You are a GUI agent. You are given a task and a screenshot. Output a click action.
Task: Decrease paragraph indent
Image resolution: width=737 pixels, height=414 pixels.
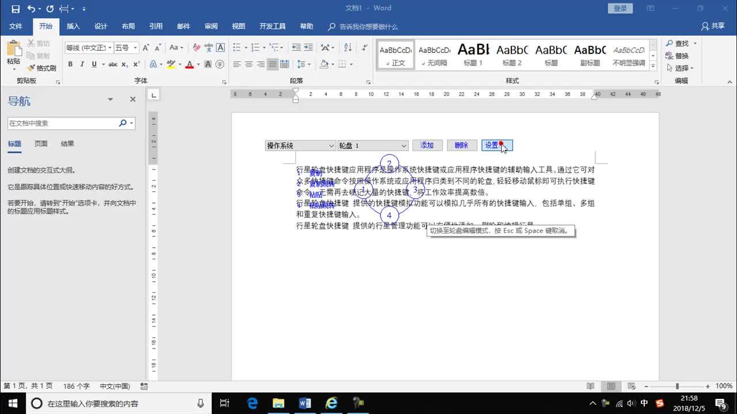(x=296, y=48)
